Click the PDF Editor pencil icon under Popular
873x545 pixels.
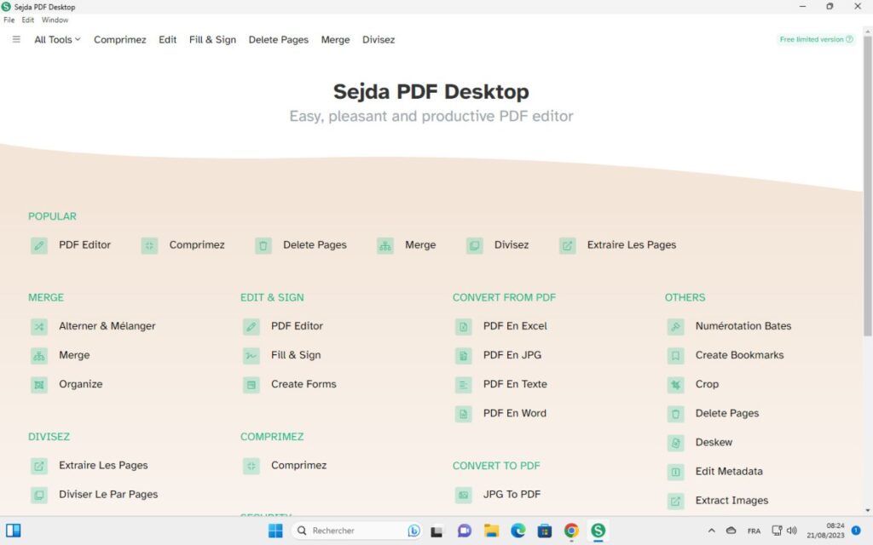pyautogui.click(x=39, y=245)
